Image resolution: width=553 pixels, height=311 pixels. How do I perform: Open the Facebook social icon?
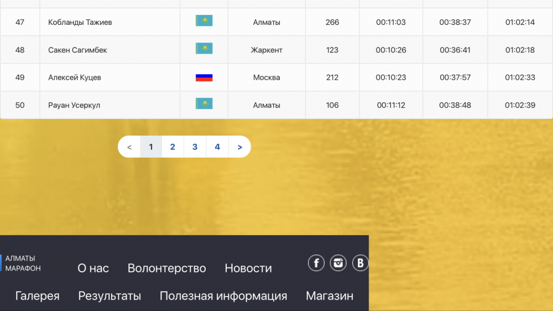click(316, 263)
